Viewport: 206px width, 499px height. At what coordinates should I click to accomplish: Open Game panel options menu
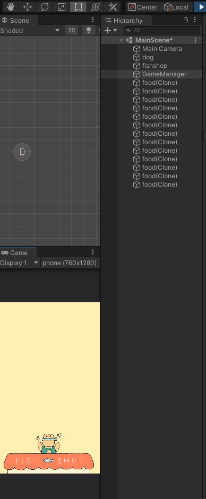[93, 252]
